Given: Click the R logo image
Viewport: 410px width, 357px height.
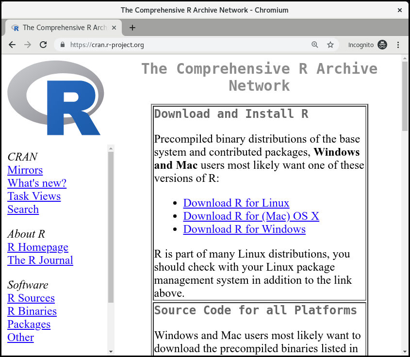Looking at the screenshot, I should 56,98.
